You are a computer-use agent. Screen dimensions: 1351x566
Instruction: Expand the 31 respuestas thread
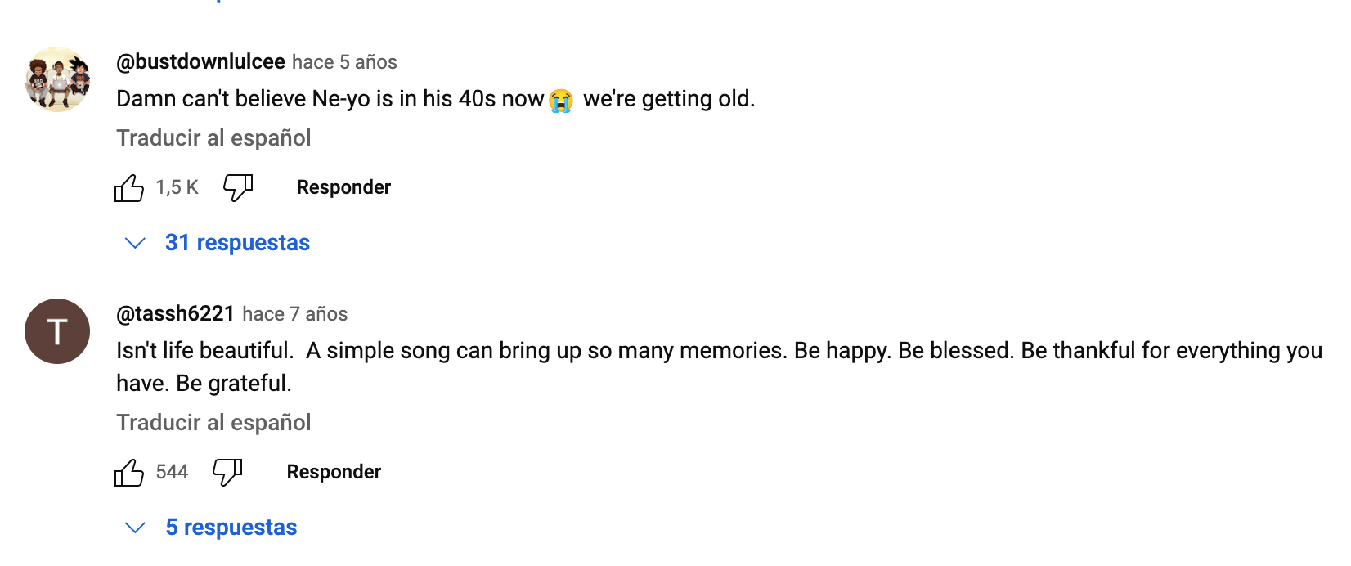237,243
